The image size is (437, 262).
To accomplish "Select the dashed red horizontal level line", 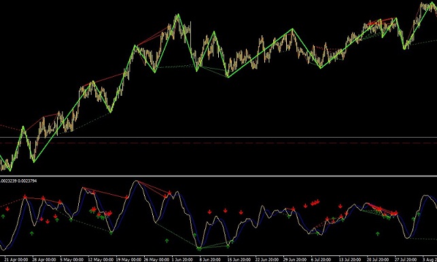I will [219, 143].
